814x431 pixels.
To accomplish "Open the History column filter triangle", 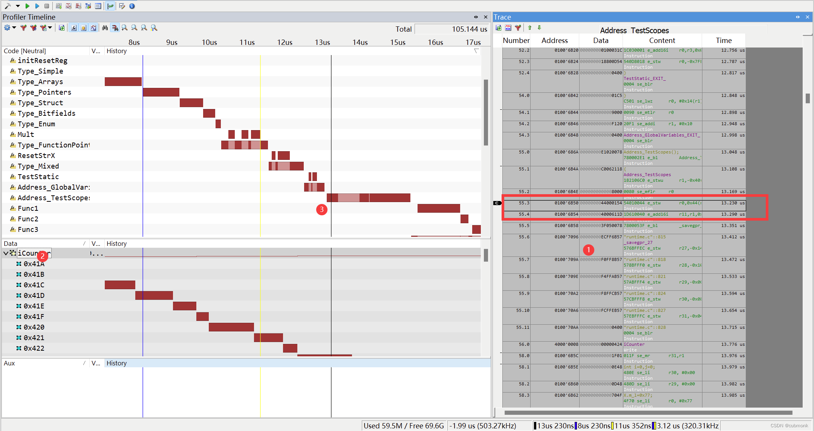I will click(476, 51).
